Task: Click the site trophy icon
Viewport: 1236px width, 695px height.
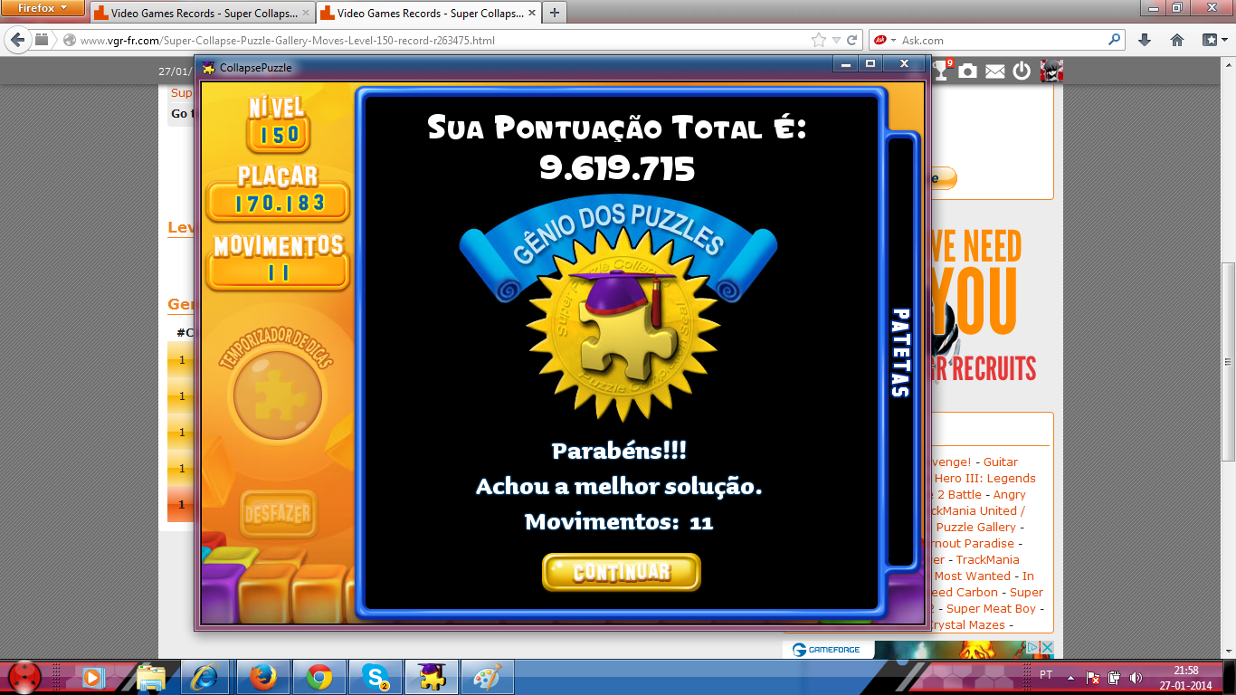Action: click(x=942, y=70)
